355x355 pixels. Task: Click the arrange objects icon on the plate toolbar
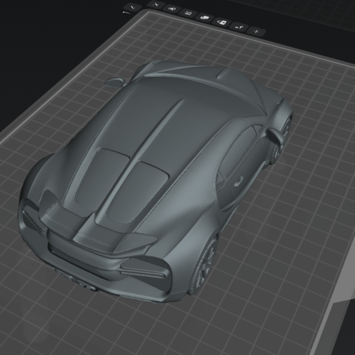(188, 13)
